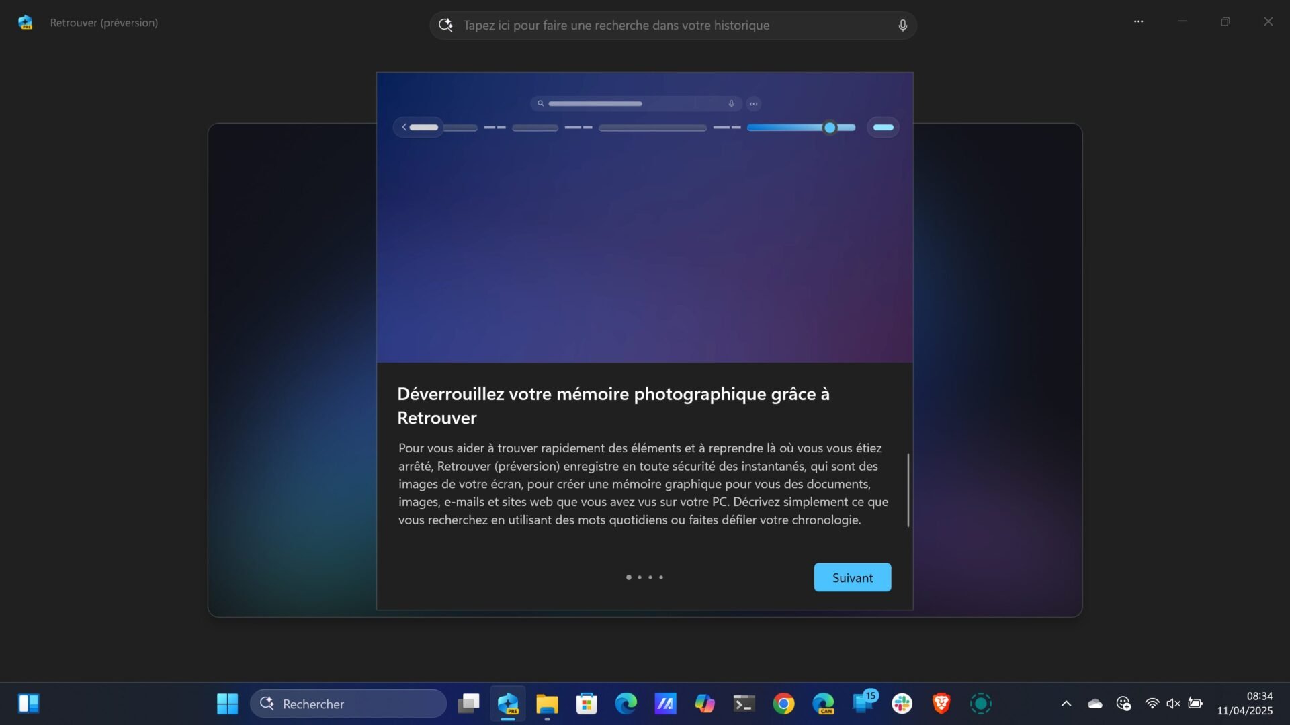
Task: Close the Retrouver window
Action: tap(1268, 21)
